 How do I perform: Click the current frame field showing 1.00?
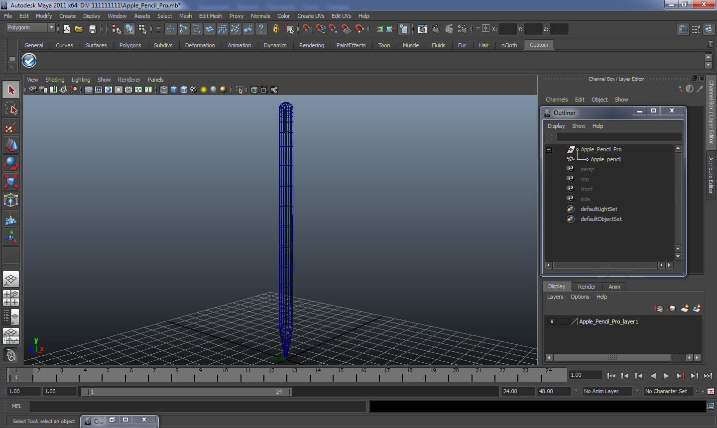point(586,375)
